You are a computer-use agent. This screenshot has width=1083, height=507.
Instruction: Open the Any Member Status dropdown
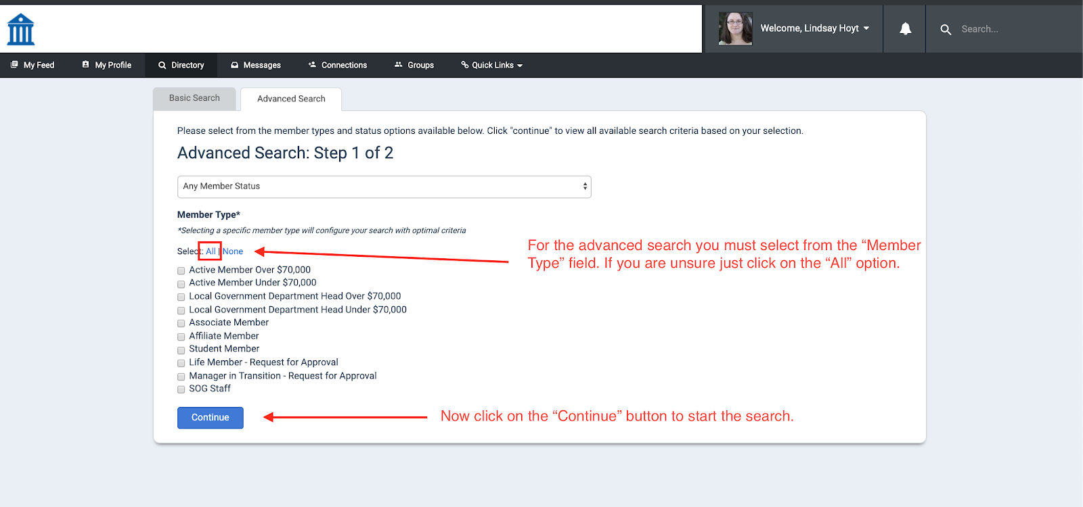click(384, 187)
